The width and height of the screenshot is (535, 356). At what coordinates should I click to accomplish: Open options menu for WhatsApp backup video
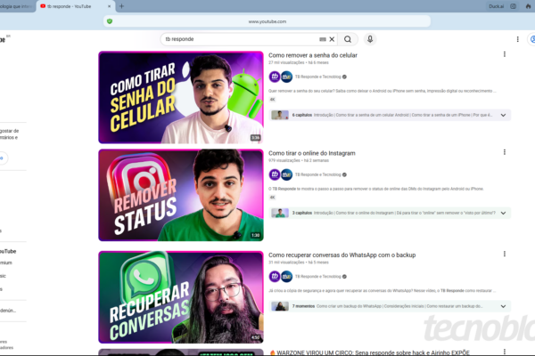click(505, 254)
